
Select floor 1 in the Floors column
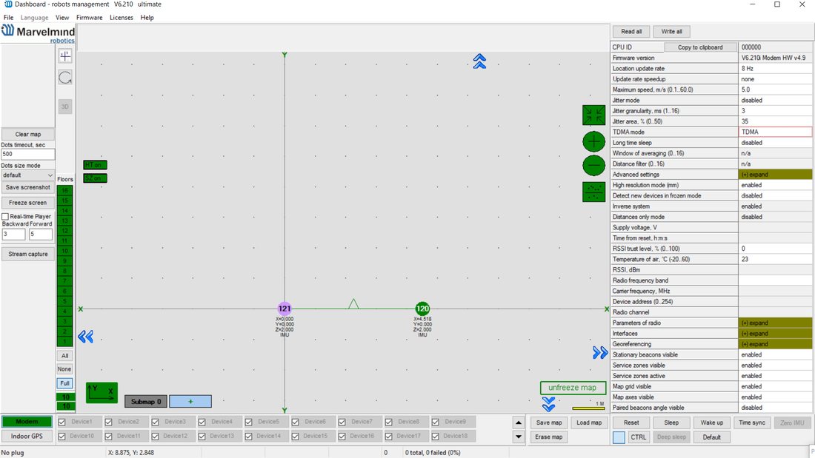64,341
